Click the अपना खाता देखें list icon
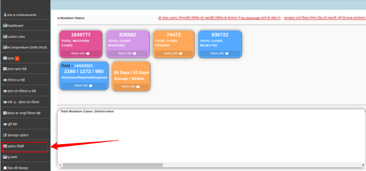This screenshot has height=171, width=366. tap(5, 69)
